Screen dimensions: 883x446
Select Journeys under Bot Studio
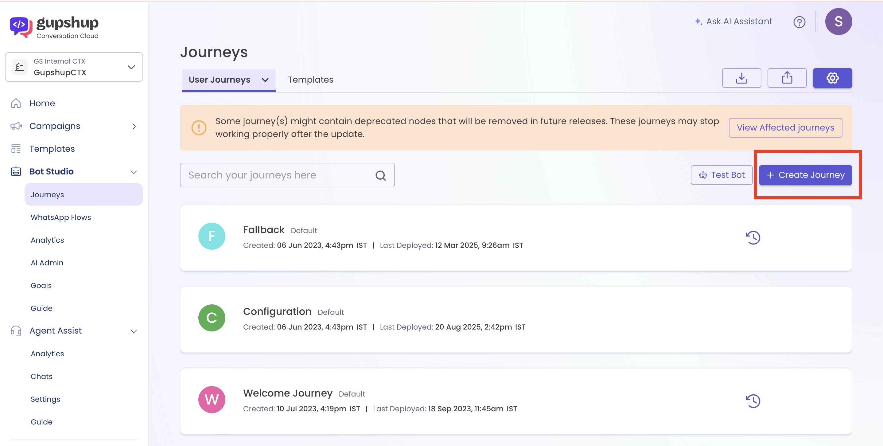(84, 194)
